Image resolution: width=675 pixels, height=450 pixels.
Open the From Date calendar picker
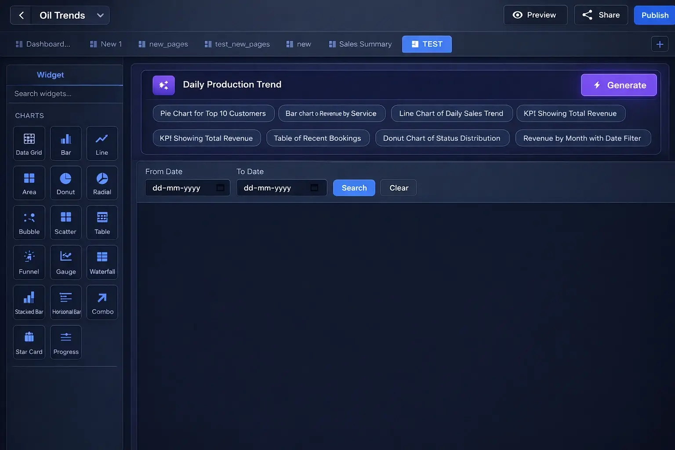coord(220,188)
